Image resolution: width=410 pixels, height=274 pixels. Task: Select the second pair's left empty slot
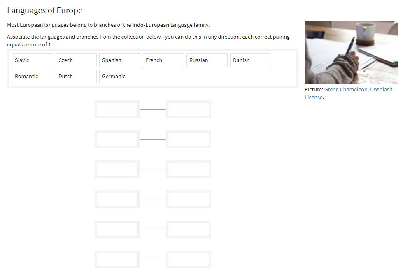117,139
